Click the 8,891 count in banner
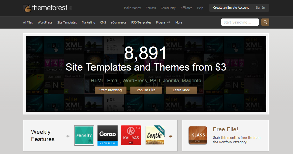The height and width of the screenshot is (154, 293). coord(145,53)
